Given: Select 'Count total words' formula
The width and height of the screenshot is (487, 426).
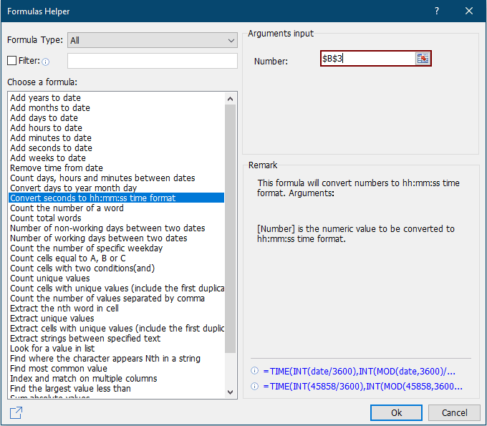Looking at the screenshot, I should tap(45, 218).
